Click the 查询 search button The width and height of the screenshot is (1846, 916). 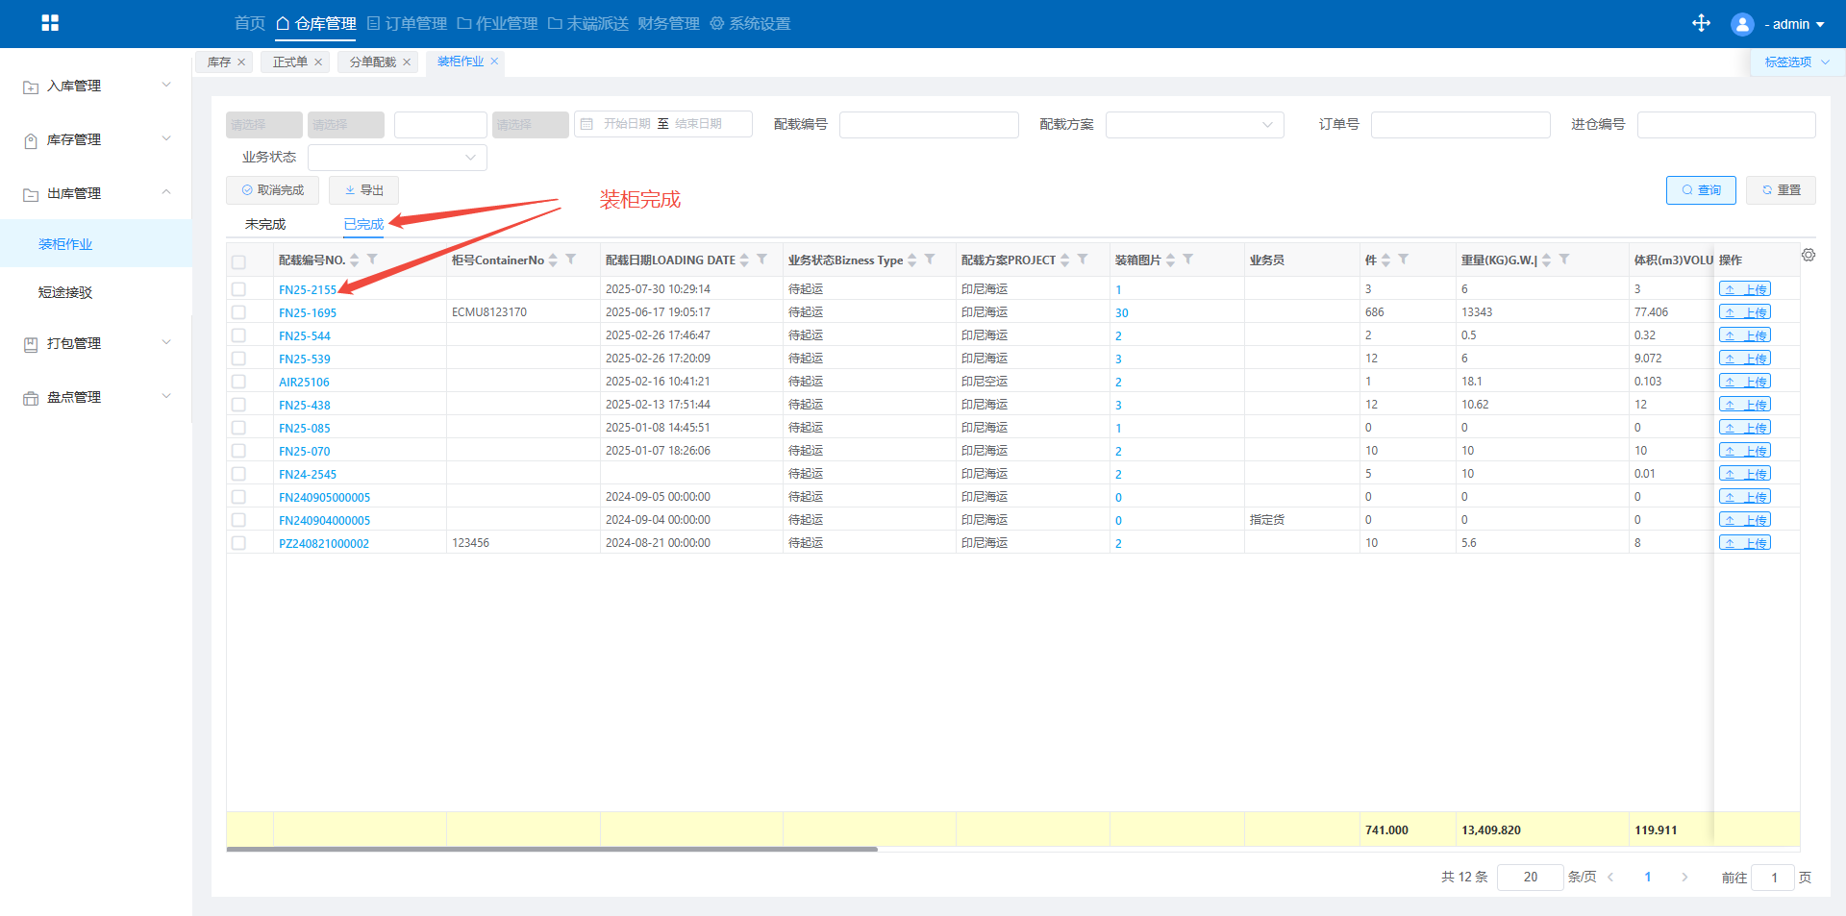tap(1700, 190)
